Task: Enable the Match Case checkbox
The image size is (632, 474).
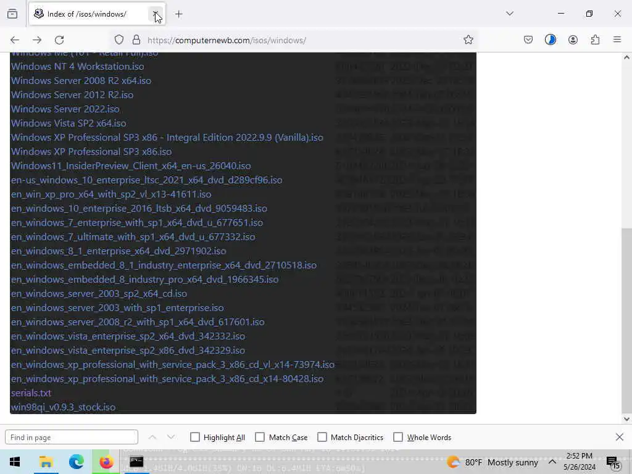Action: (260, 438)
